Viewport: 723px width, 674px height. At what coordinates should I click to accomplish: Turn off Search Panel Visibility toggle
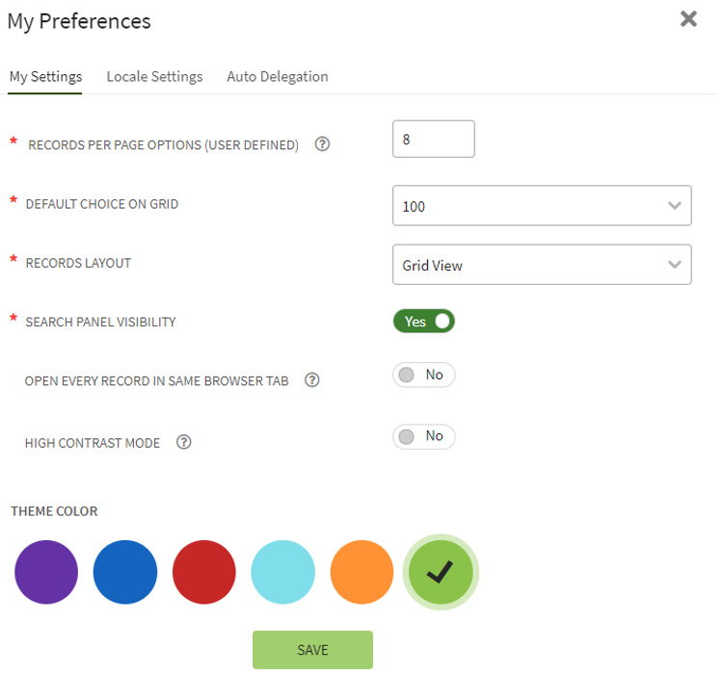(423, 322)
